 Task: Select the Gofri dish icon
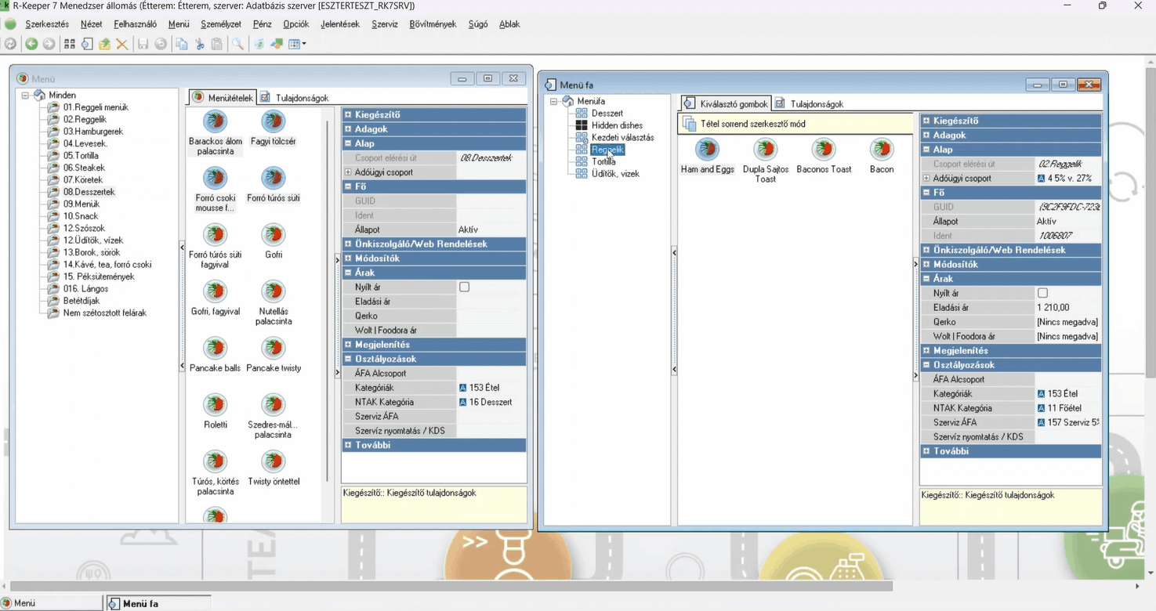point(274,234)
